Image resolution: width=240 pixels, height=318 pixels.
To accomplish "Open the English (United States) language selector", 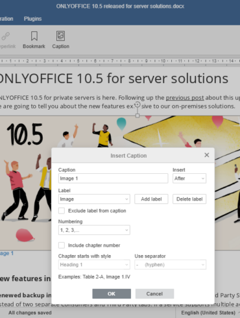I will [208, 313].
